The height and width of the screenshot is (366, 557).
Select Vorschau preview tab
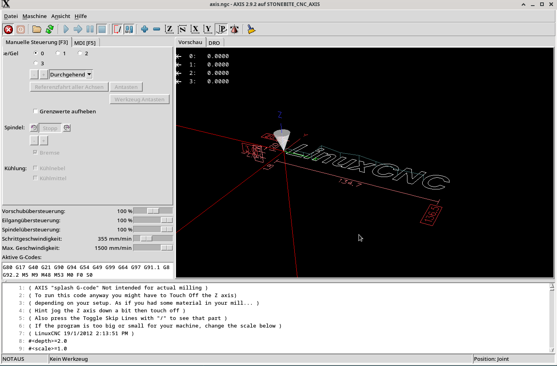tap(190, 42)
